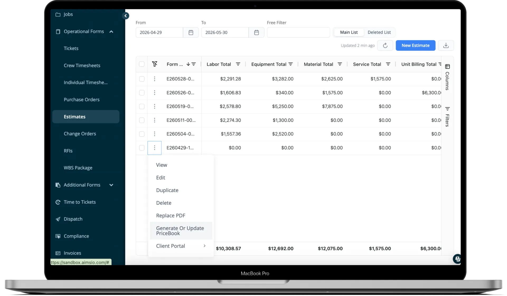
Task: Select the Estimates sidebar item
Action: click(x=86, y=117)
